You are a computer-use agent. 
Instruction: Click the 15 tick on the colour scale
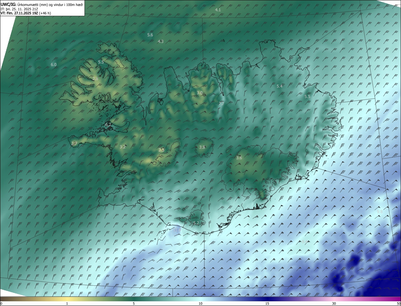(x=267, y=304)
